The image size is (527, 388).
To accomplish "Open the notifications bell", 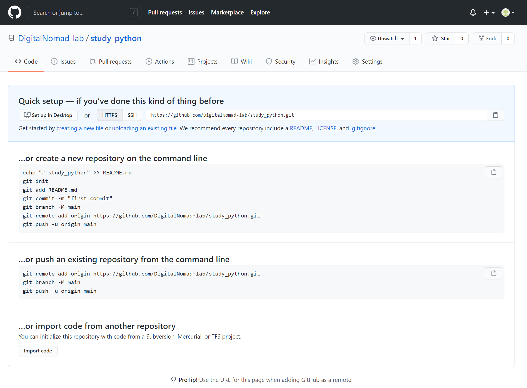I will click(473, 12).
